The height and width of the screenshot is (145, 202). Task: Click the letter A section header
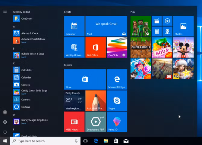[x=14, y=26]
